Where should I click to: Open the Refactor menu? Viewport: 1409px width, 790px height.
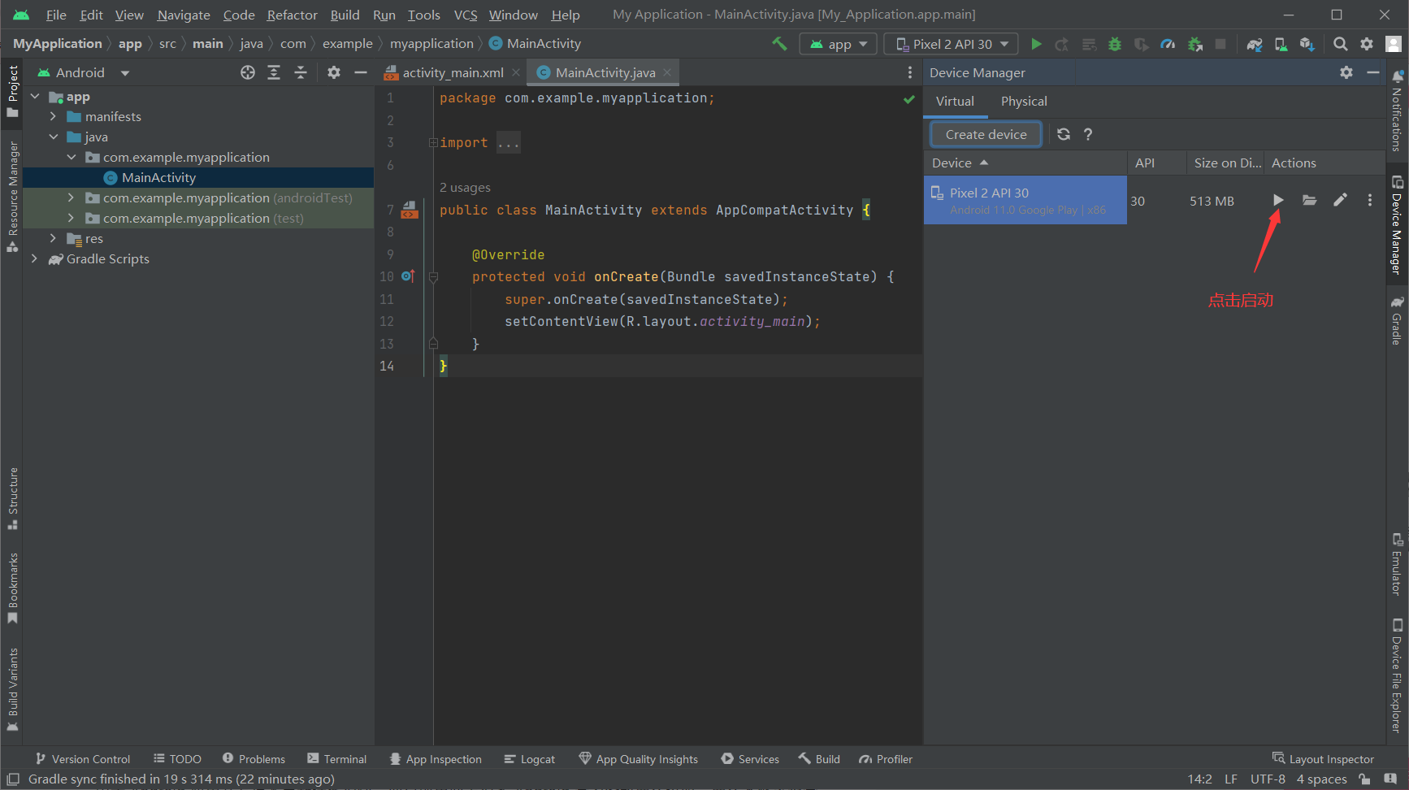point(292,15)
